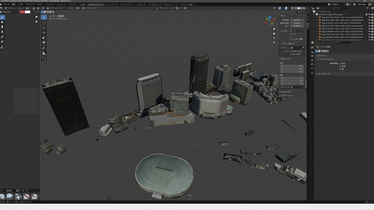Screen dimensions: 374x210
Task: Open the レンダー menu
Action: [20, 4]
